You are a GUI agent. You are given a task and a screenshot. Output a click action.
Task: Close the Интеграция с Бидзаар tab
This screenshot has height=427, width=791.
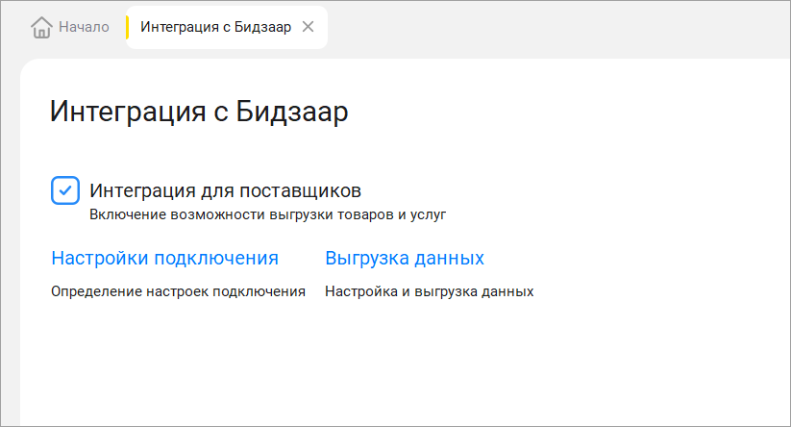pos(308,27)
